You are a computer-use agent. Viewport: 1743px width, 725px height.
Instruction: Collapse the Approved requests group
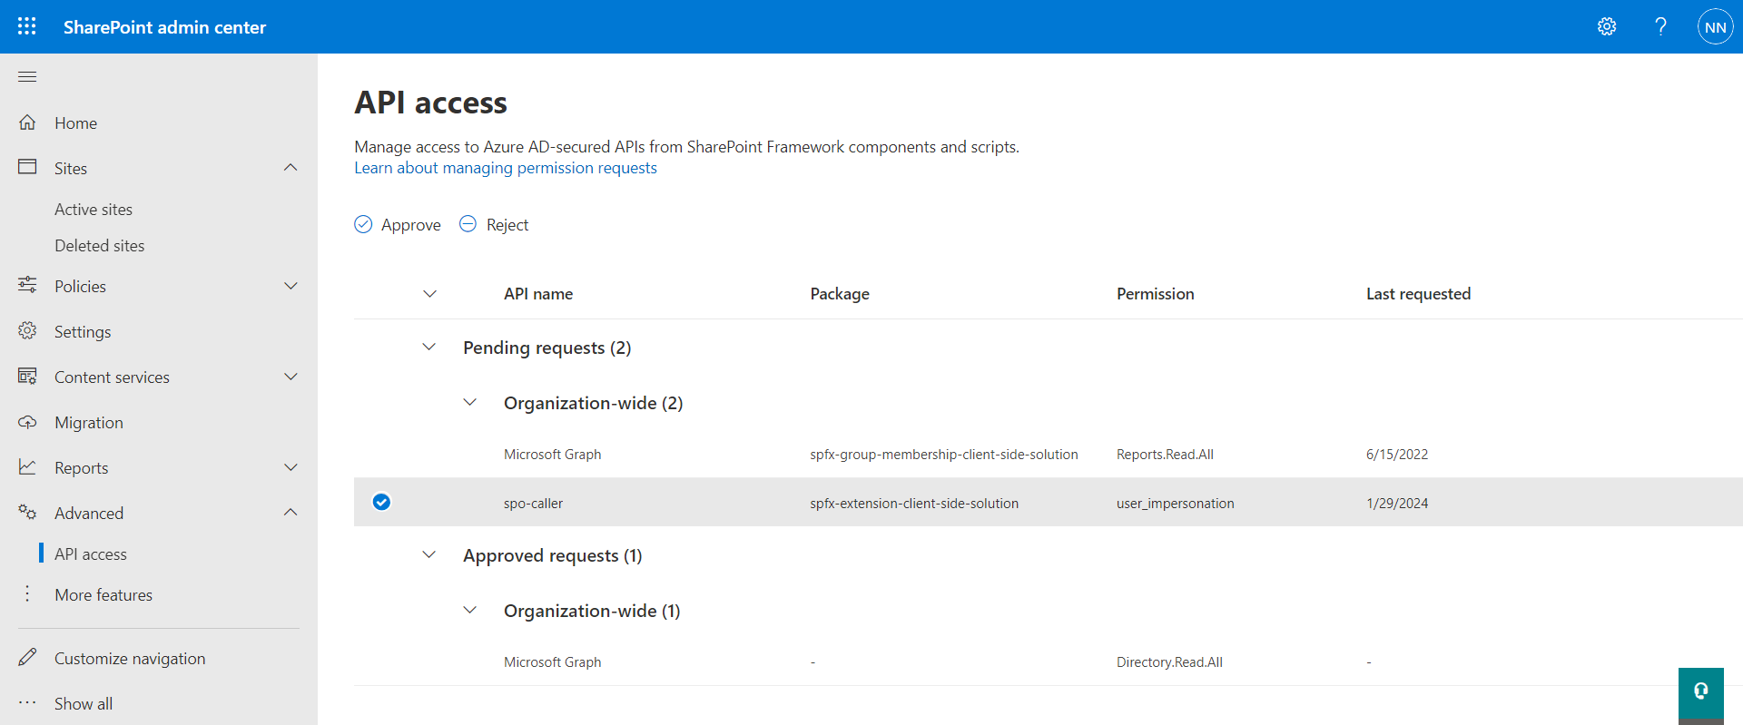[429, 555]
